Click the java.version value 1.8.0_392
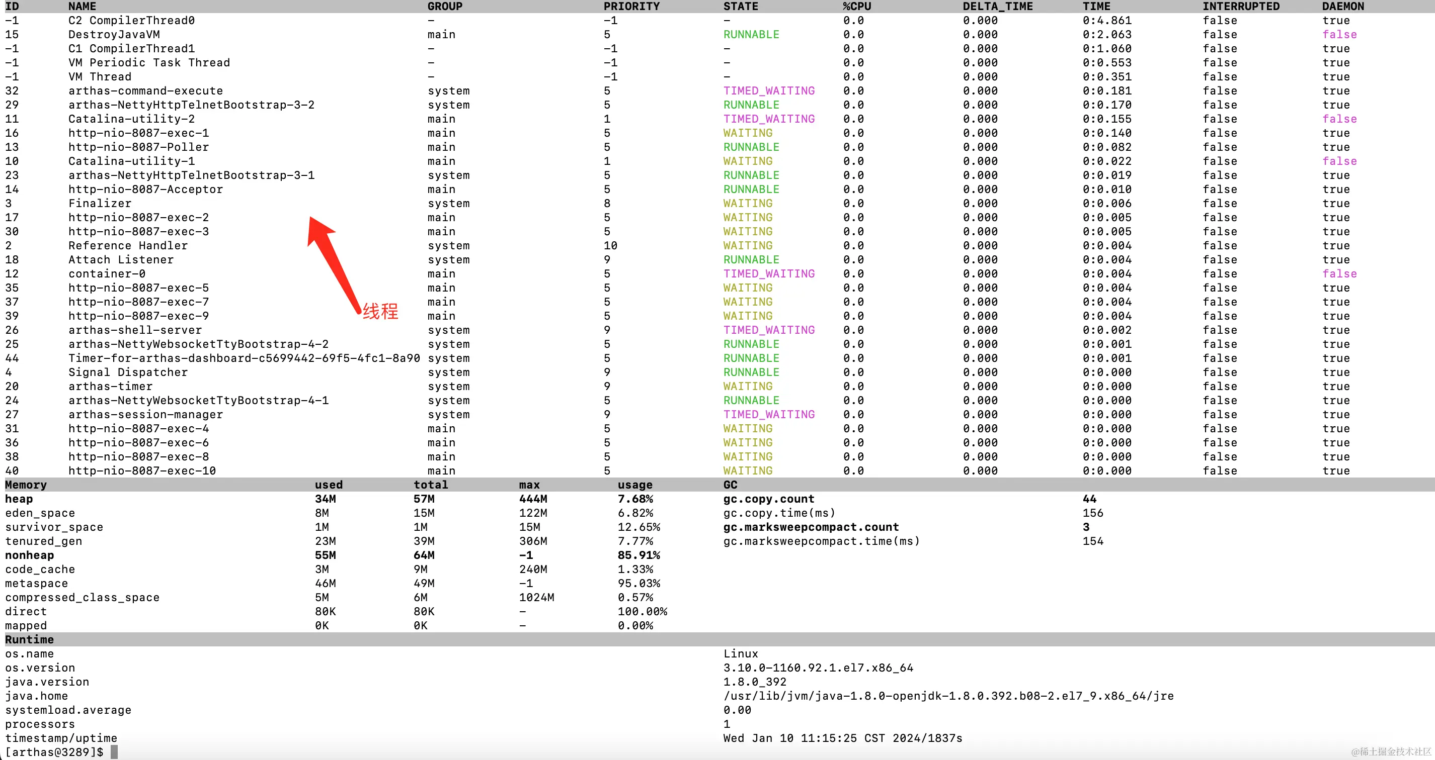Screen dimensions: 1435x760 [x=755, y=682]
